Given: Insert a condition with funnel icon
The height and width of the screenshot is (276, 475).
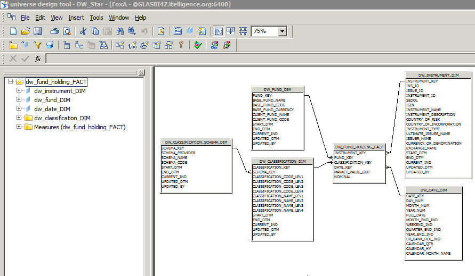Looking at the screenshot, I should [x=37, y=45].
